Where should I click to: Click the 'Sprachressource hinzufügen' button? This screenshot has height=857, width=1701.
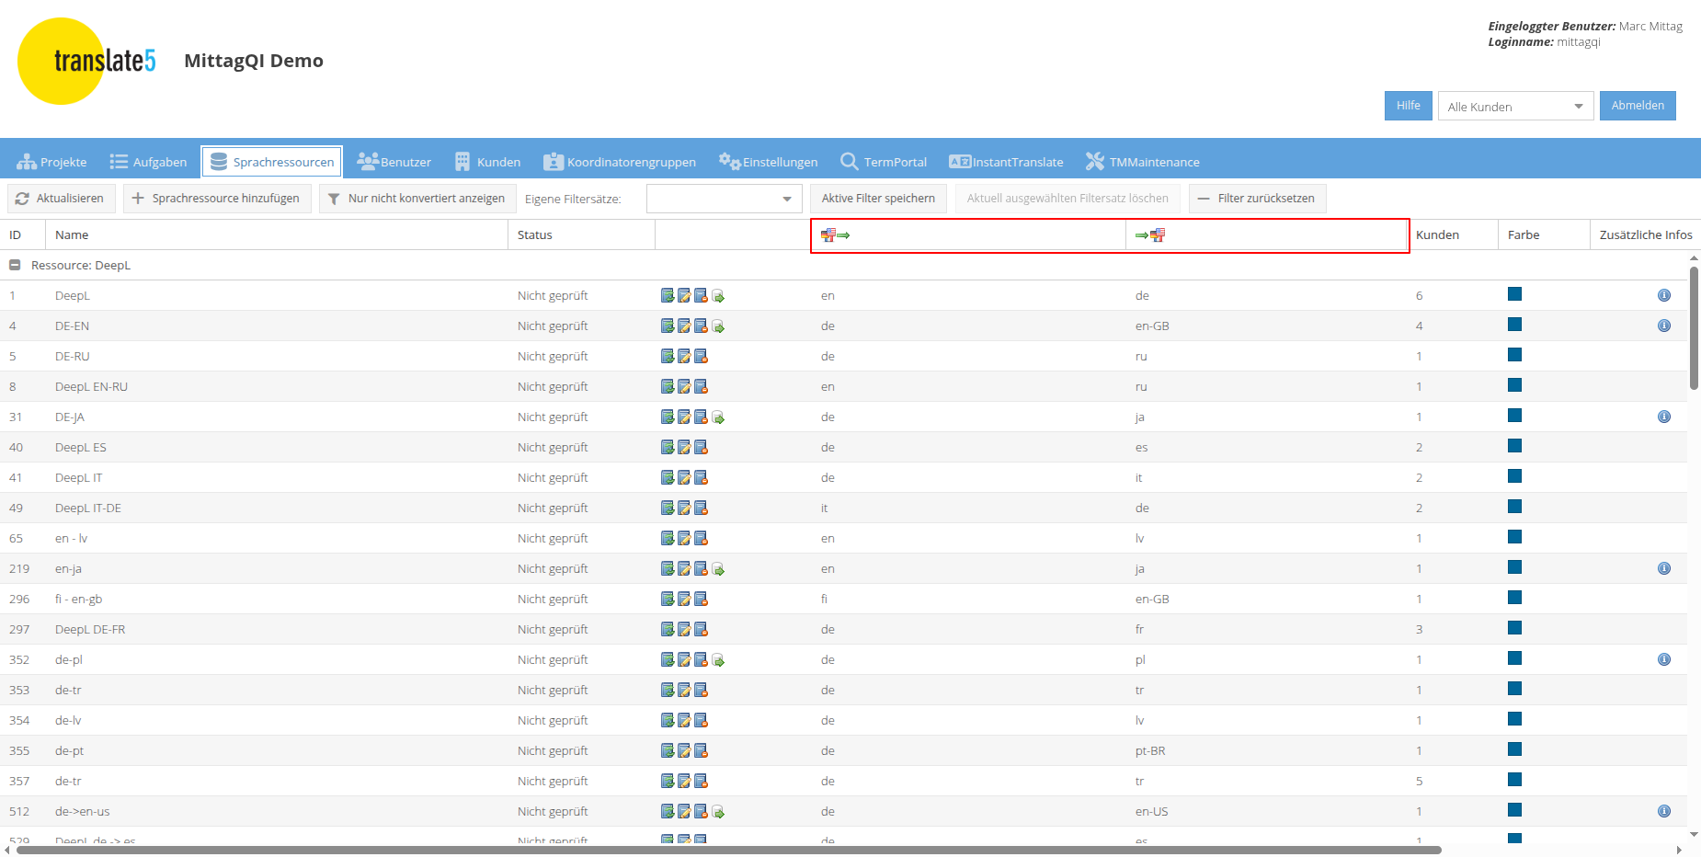click(x=217, y=199)
